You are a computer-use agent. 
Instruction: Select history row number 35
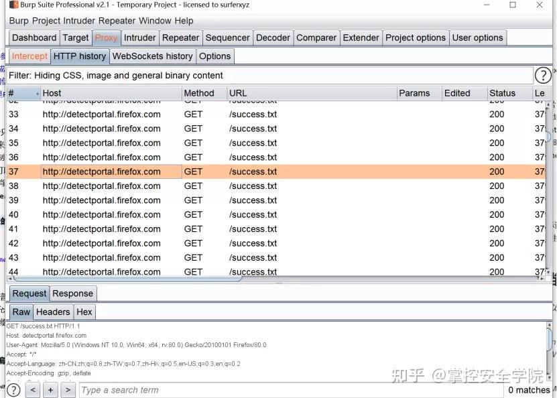click(275, 143)
